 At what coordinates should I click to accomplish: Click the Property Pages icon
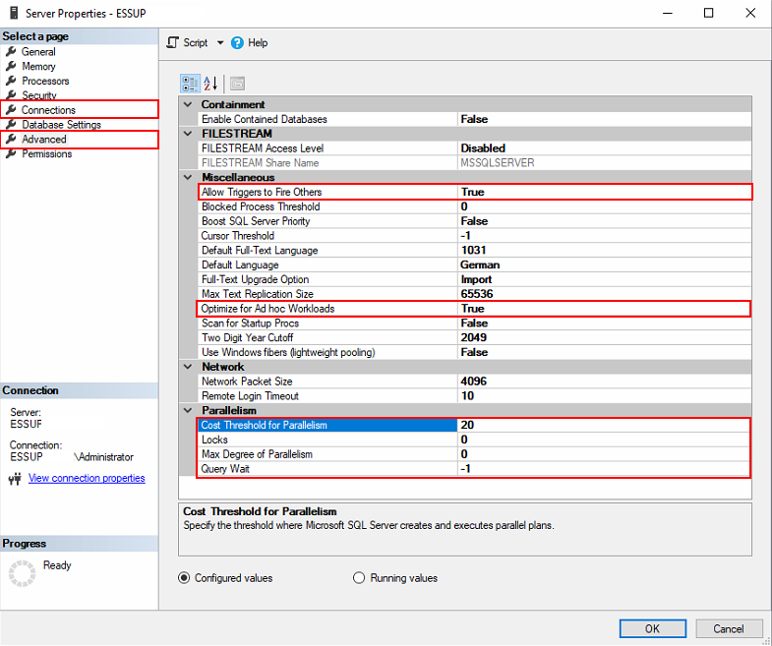coord(237,84)
